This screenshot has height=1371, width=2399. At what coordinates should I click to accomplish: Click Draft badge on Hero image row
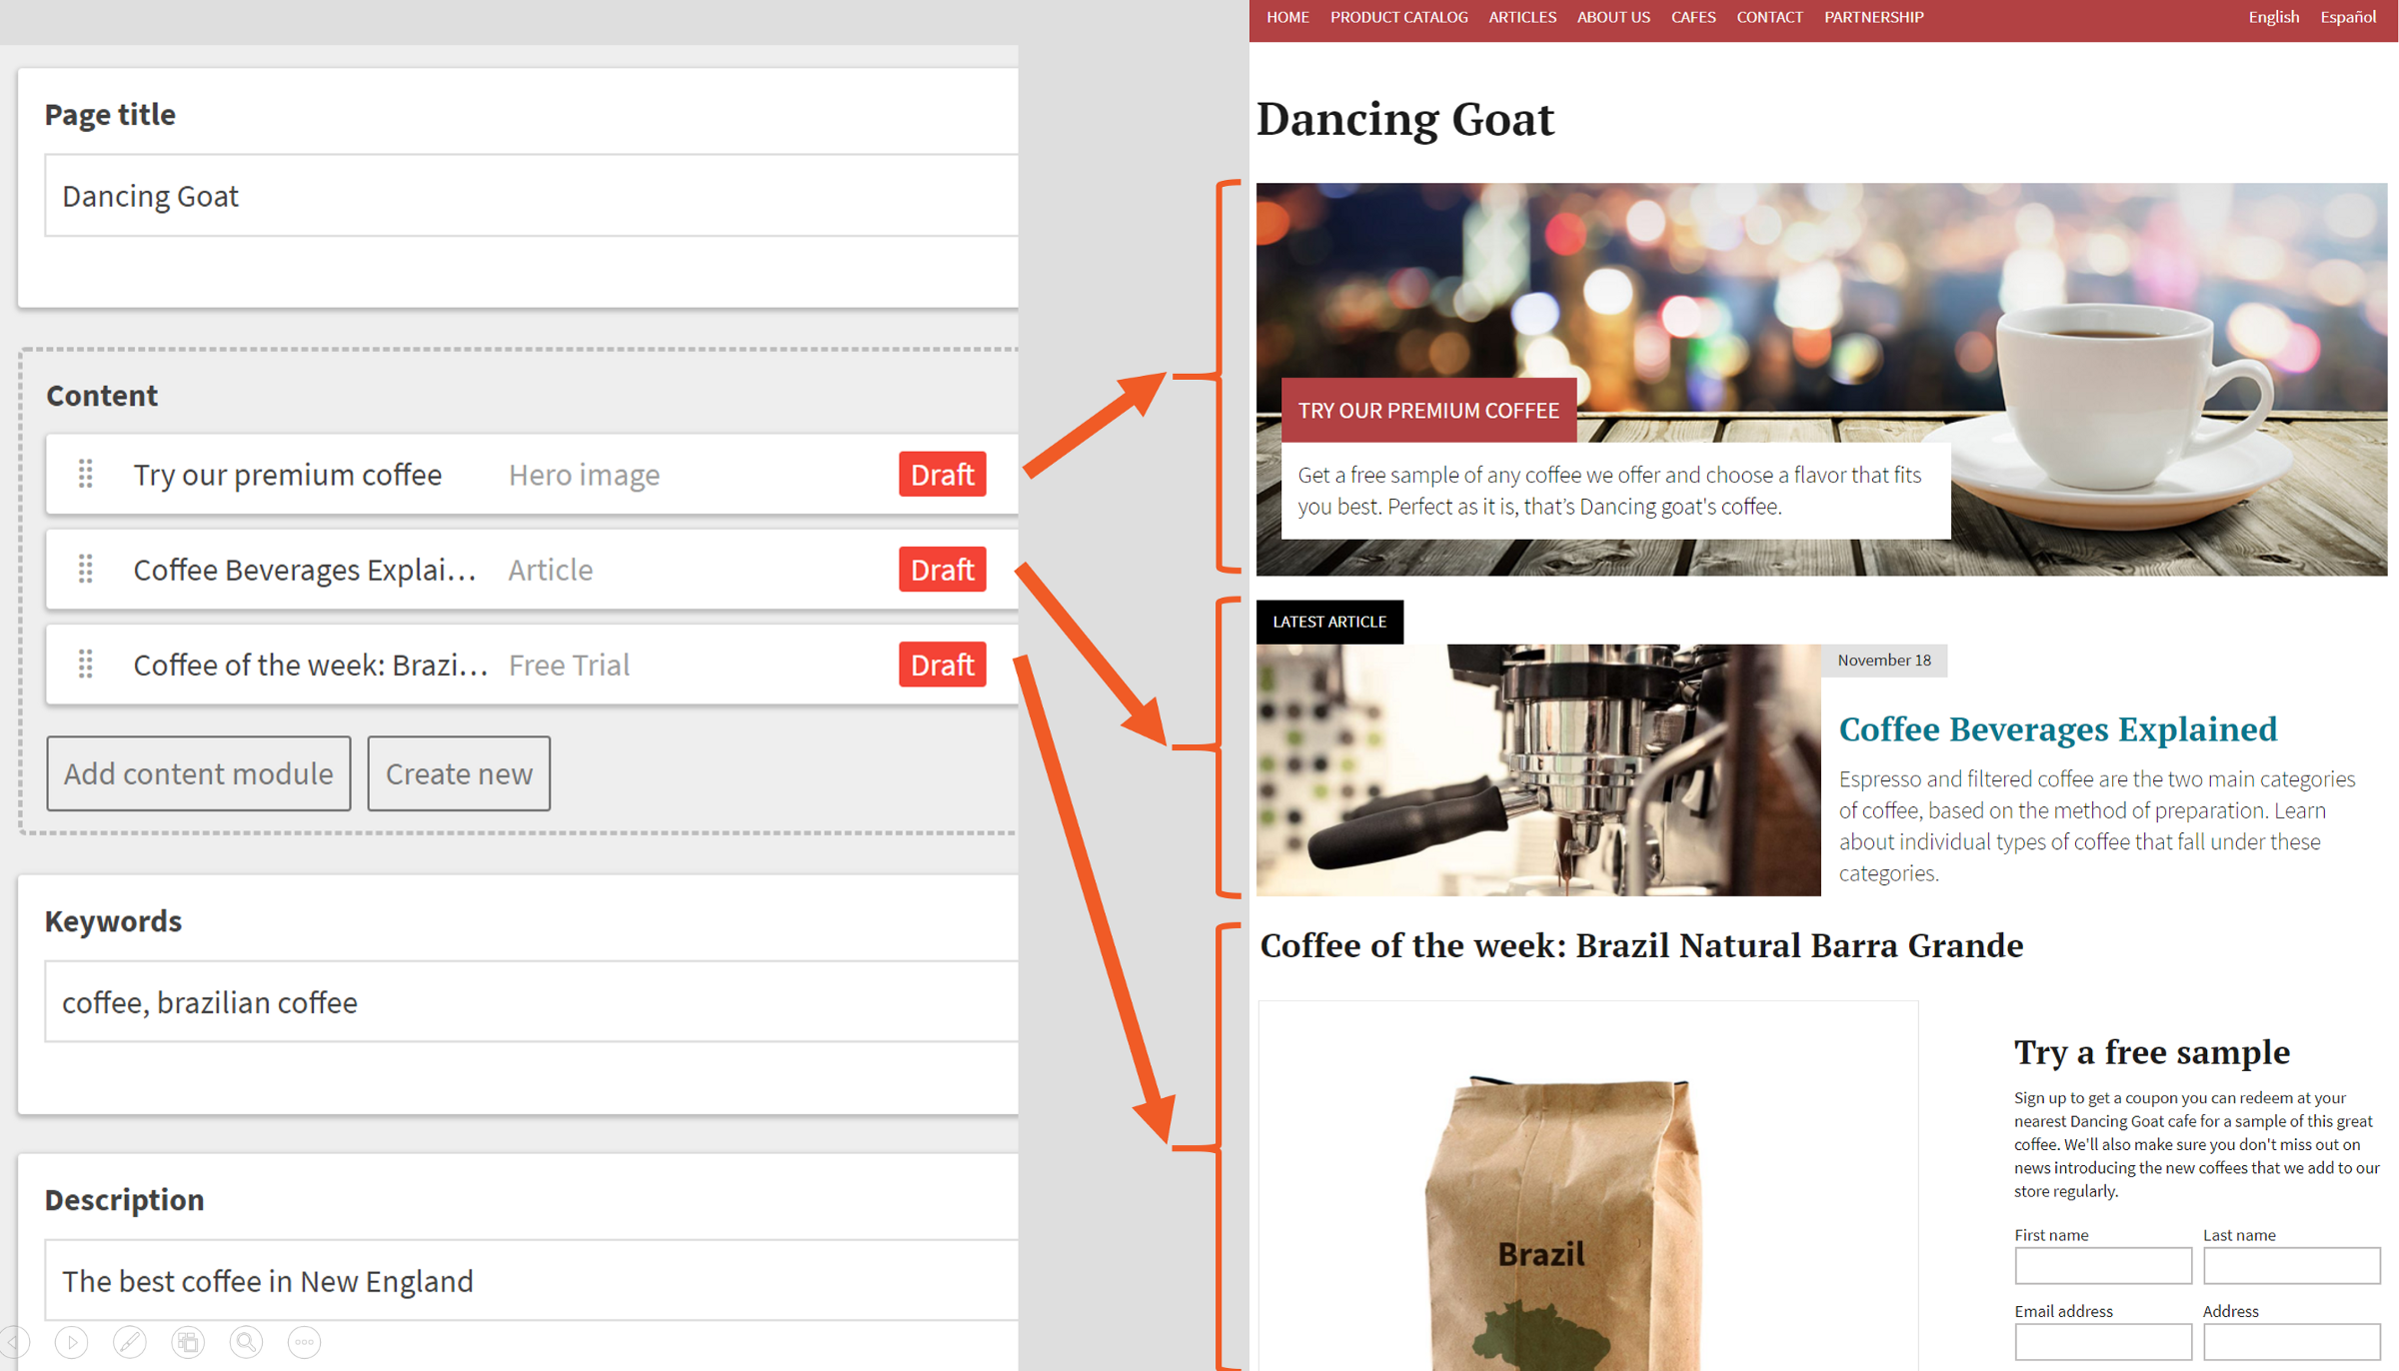[x=942, y=474]
